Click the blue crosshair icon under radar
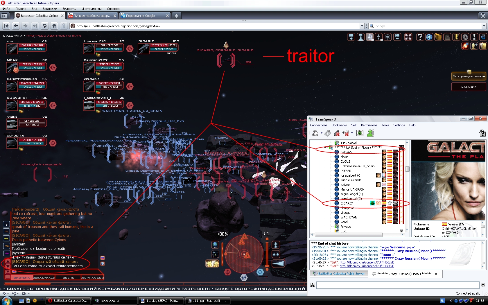This screenshot has width=488, height=305. coord(260,272)
